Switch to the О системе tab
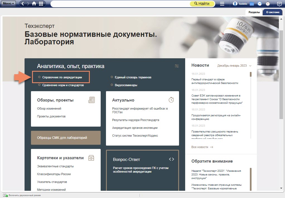The height and width of the screenshot is (198, 285). pyautogui.click(x=273, y=12)
